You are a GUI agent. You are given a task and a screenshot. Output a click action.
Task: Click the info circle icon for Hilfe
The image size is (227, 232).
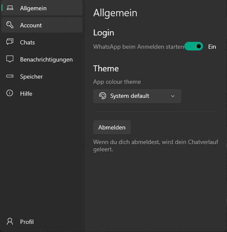10,93
